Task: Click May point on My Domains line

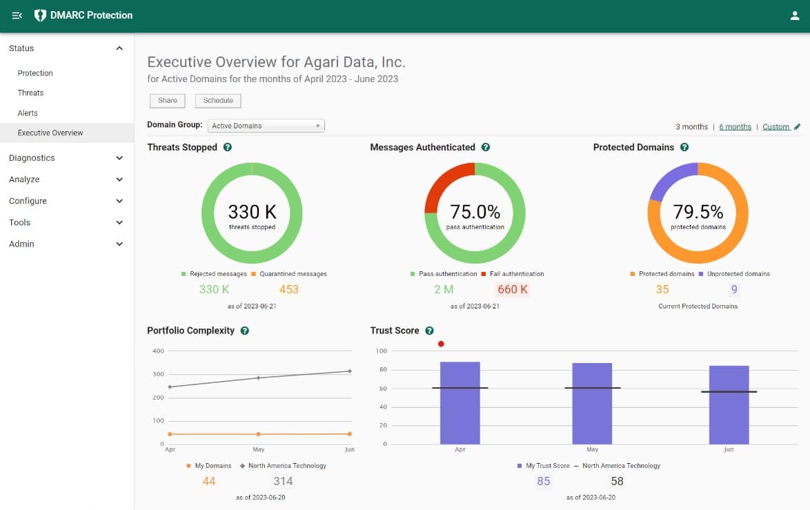Action: click(258, 434)
